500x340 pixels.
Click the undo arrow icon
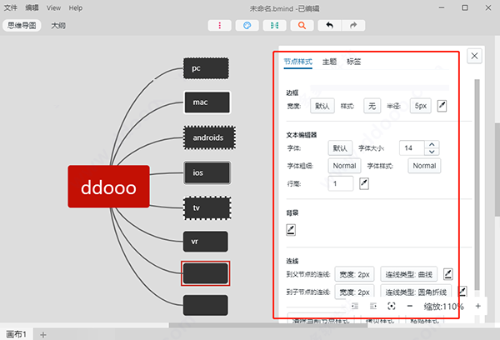click(x=330, y=26)
